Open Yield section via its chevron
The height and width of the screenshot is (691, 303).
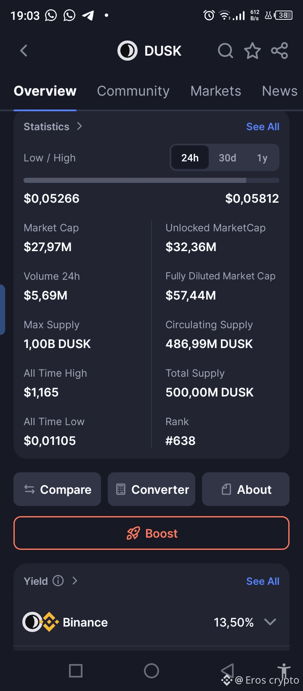click(75, 581)
